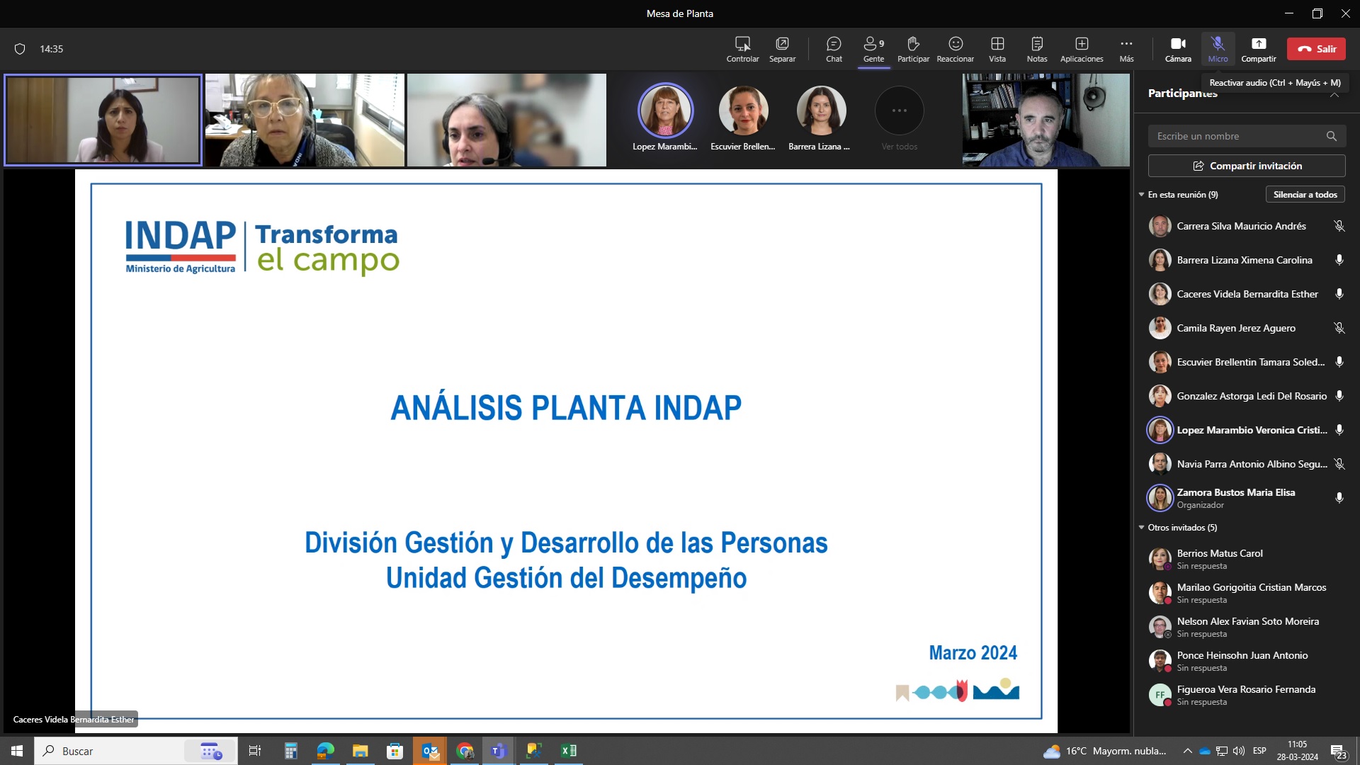1360x765 pixels.
Task: Click muted mic icon for Camila Rayen Jerez
Action: point(1339,328)
